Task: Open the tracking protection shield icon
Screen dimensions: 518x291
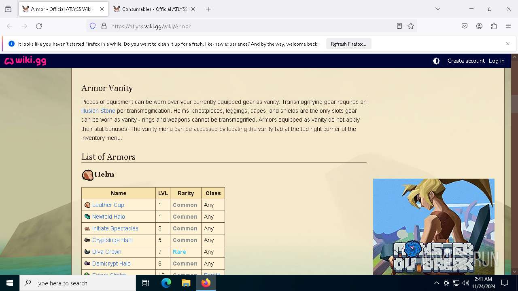Action: tap(93, 26)
